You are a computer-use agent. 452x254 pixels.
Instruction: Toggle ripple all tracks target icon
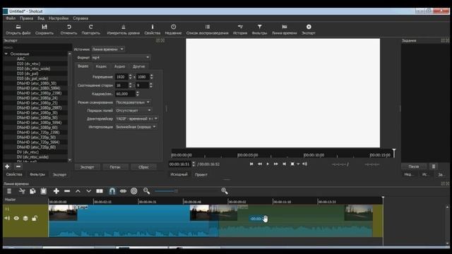[x=134, y=191]
